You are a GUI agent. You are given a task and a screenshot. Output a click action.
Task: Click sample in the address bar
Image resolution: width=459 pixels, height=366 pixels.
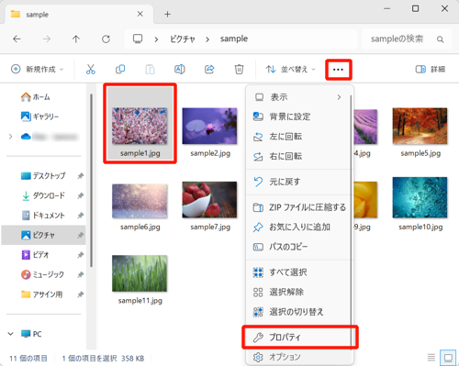coord(234,39)
